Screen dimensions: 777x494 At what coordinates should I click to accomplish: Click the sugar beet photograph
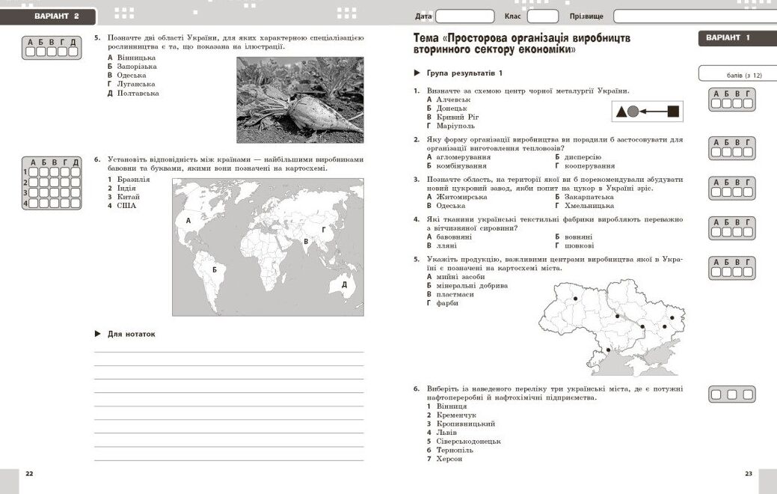[x=300, y=100]
